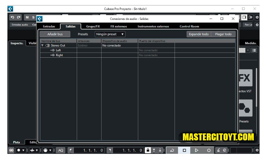
Task: Click the right panel vertical scrollbar
Action: pos(256,88)
